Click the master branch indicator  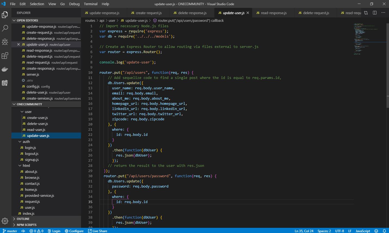[x=10, y=231]
